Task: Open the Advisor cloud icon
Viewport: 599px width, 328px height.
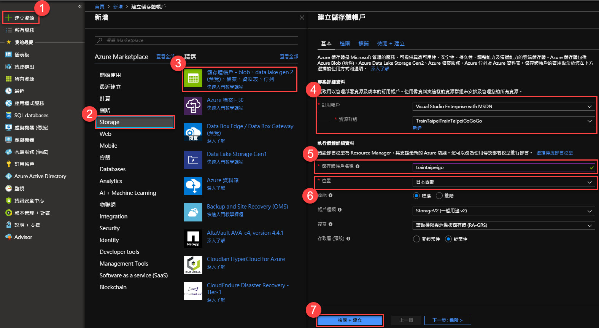Action: coord(9,237)
